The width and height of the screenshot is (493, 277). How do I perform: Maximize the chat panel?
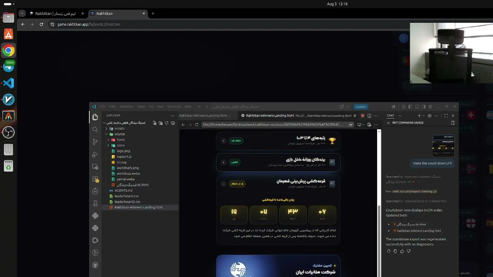point(446,115)
